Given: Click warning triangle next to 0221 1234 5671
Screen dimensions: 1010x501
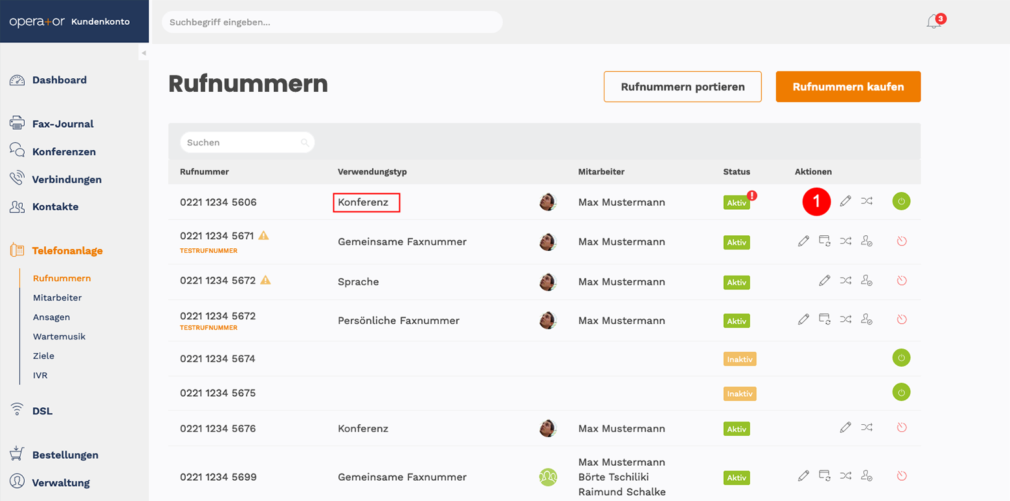Looking at the screenshot, I should point(264,235).
